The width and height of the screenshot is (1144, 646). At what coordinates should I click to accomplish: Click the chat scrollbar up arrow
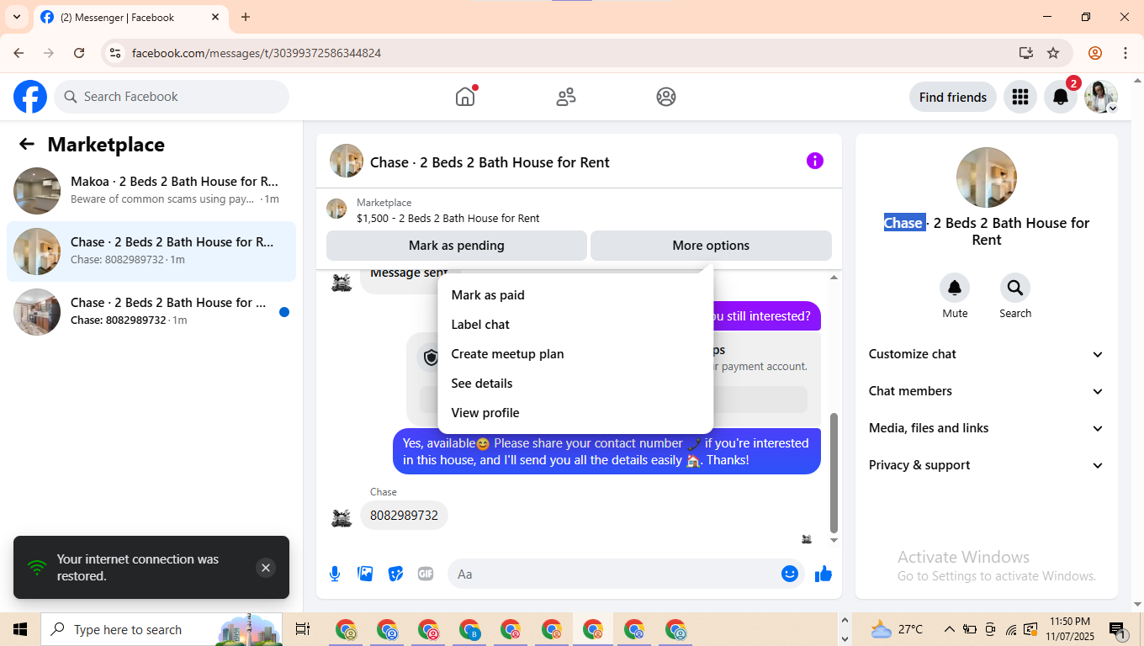pos(834,278)
